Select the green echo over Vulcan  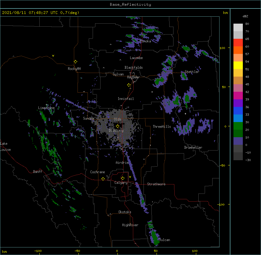(155, 237)
